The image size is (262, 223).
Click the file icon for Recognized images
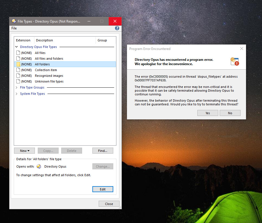[x=18, y=76]
